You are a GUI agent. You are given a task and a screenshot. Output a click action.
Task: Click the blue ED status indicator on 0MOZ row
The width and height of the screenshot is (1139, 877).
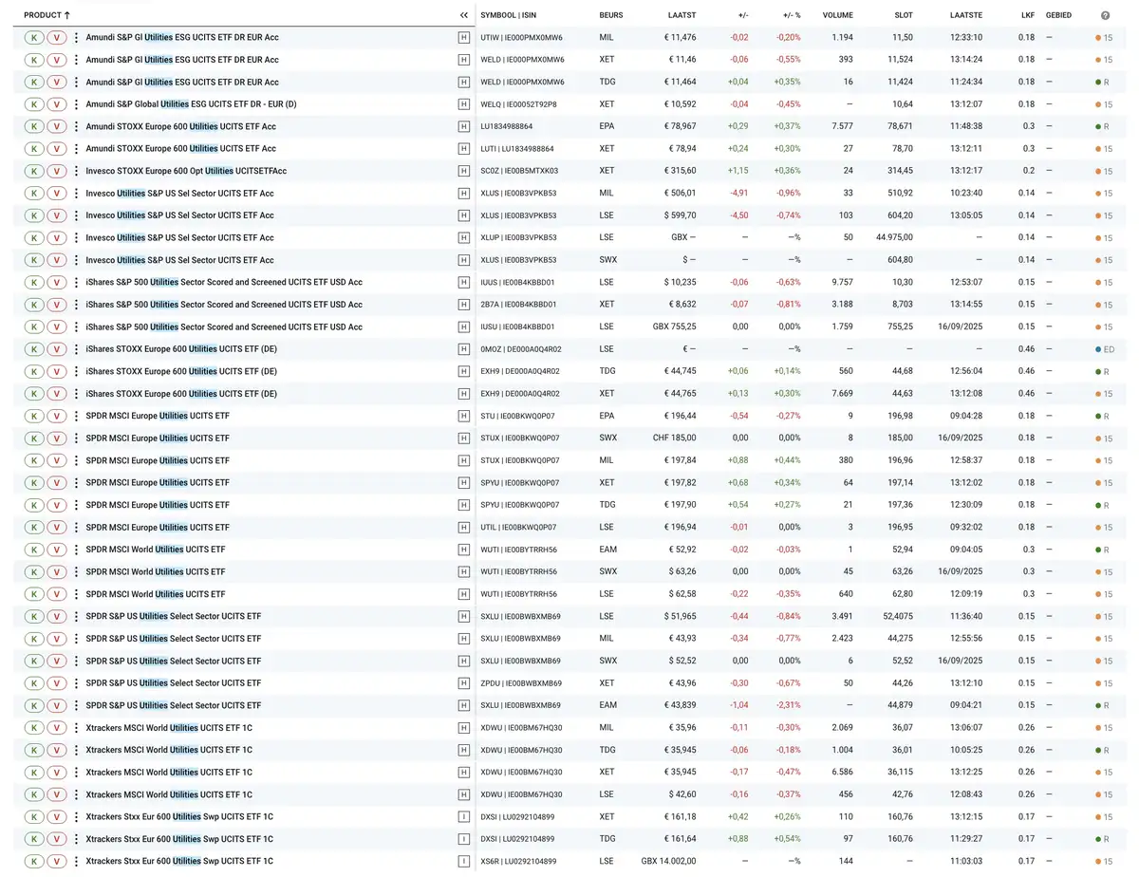pos(1103,349)
